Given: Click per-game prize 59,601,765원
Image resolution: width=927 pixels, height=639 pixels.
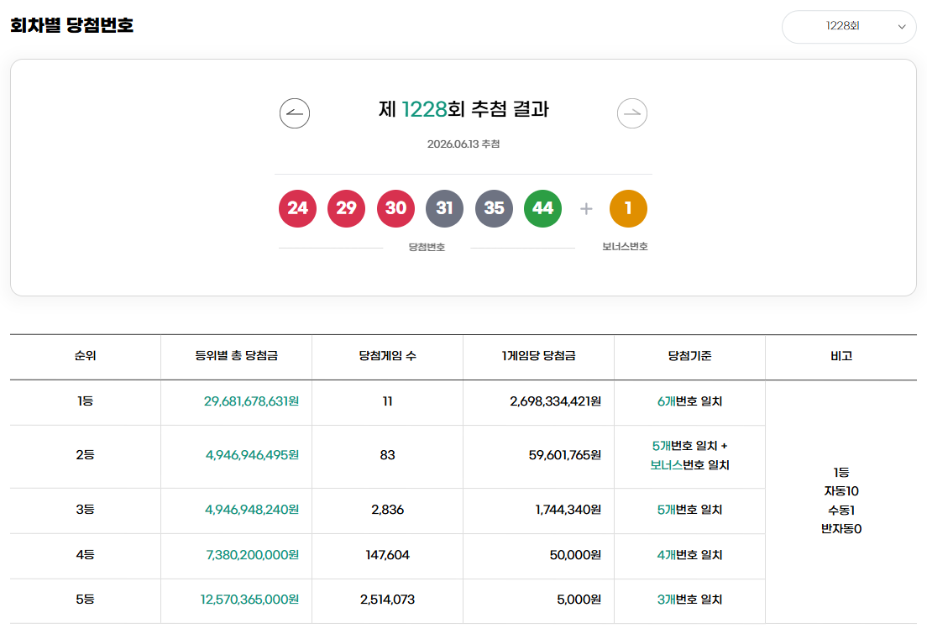Looking at the screenshot, I should [565, 455].
